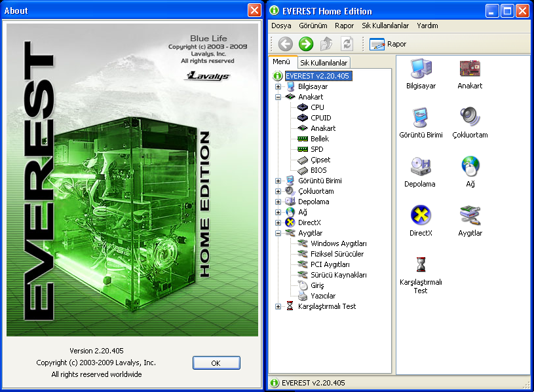
Task: Select BIOS in the tree
Action: pyautogui.click(x=318, y=171)
